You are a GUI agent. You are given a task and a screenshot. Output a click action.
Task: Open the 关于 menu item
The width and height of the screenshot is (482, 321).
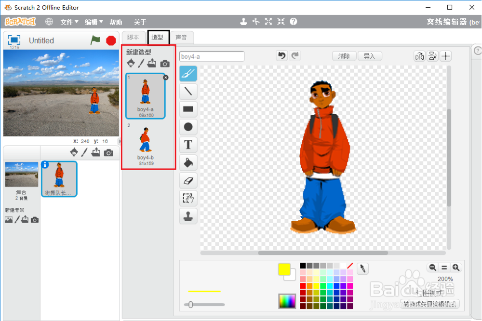pos(140,22)
